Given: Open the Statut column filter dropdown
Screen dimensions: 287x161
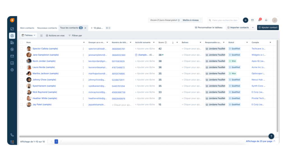Looking at the screenshot, I should coord(246,42).
